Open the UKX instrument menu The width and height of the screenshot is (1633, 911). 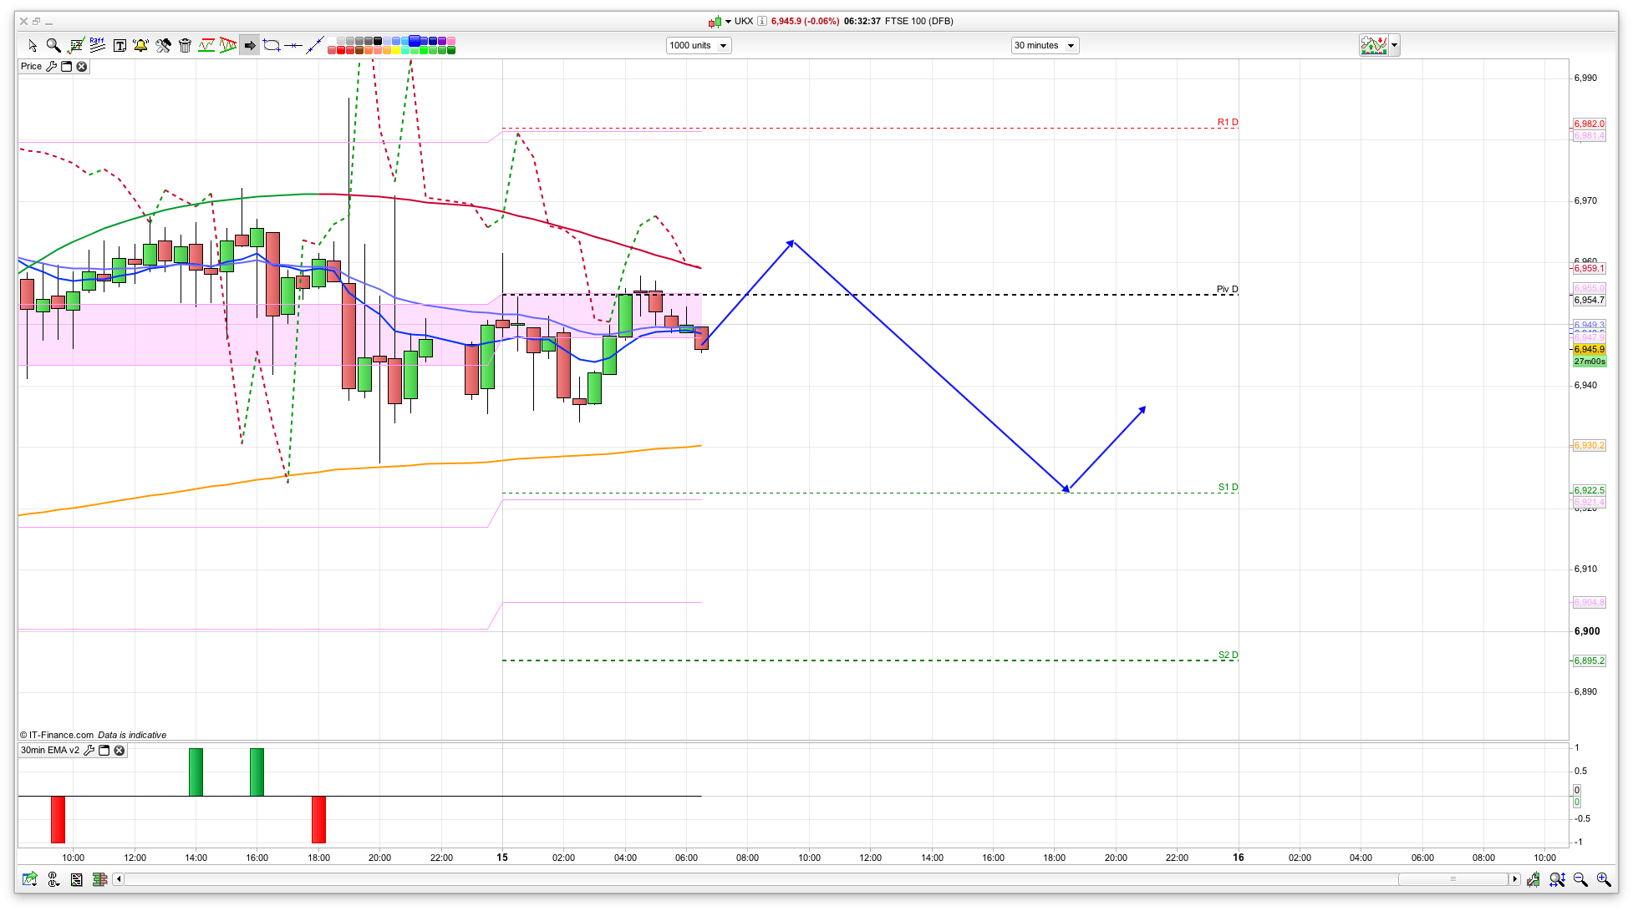point(728,22)
